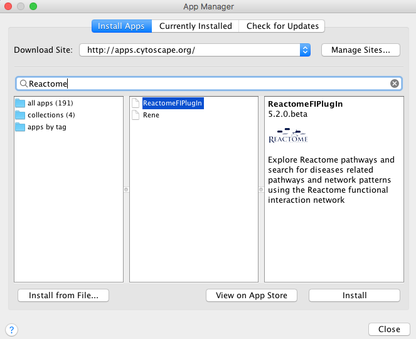Image resolution: width=416 pixels, height=339 pixels.
Task: Click the ReactomeFIPlugIn title in details
Action: 305,104
